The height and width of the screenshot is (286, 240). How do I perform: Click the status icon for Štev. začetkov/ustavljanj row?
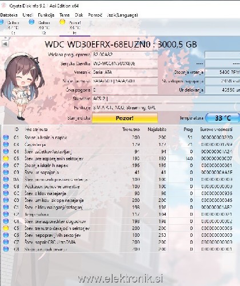coord(6,152)
